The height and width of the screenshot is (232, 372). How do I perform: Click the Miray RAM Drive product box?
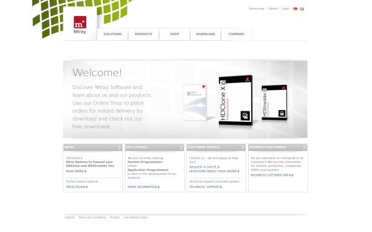pos(195,102)
